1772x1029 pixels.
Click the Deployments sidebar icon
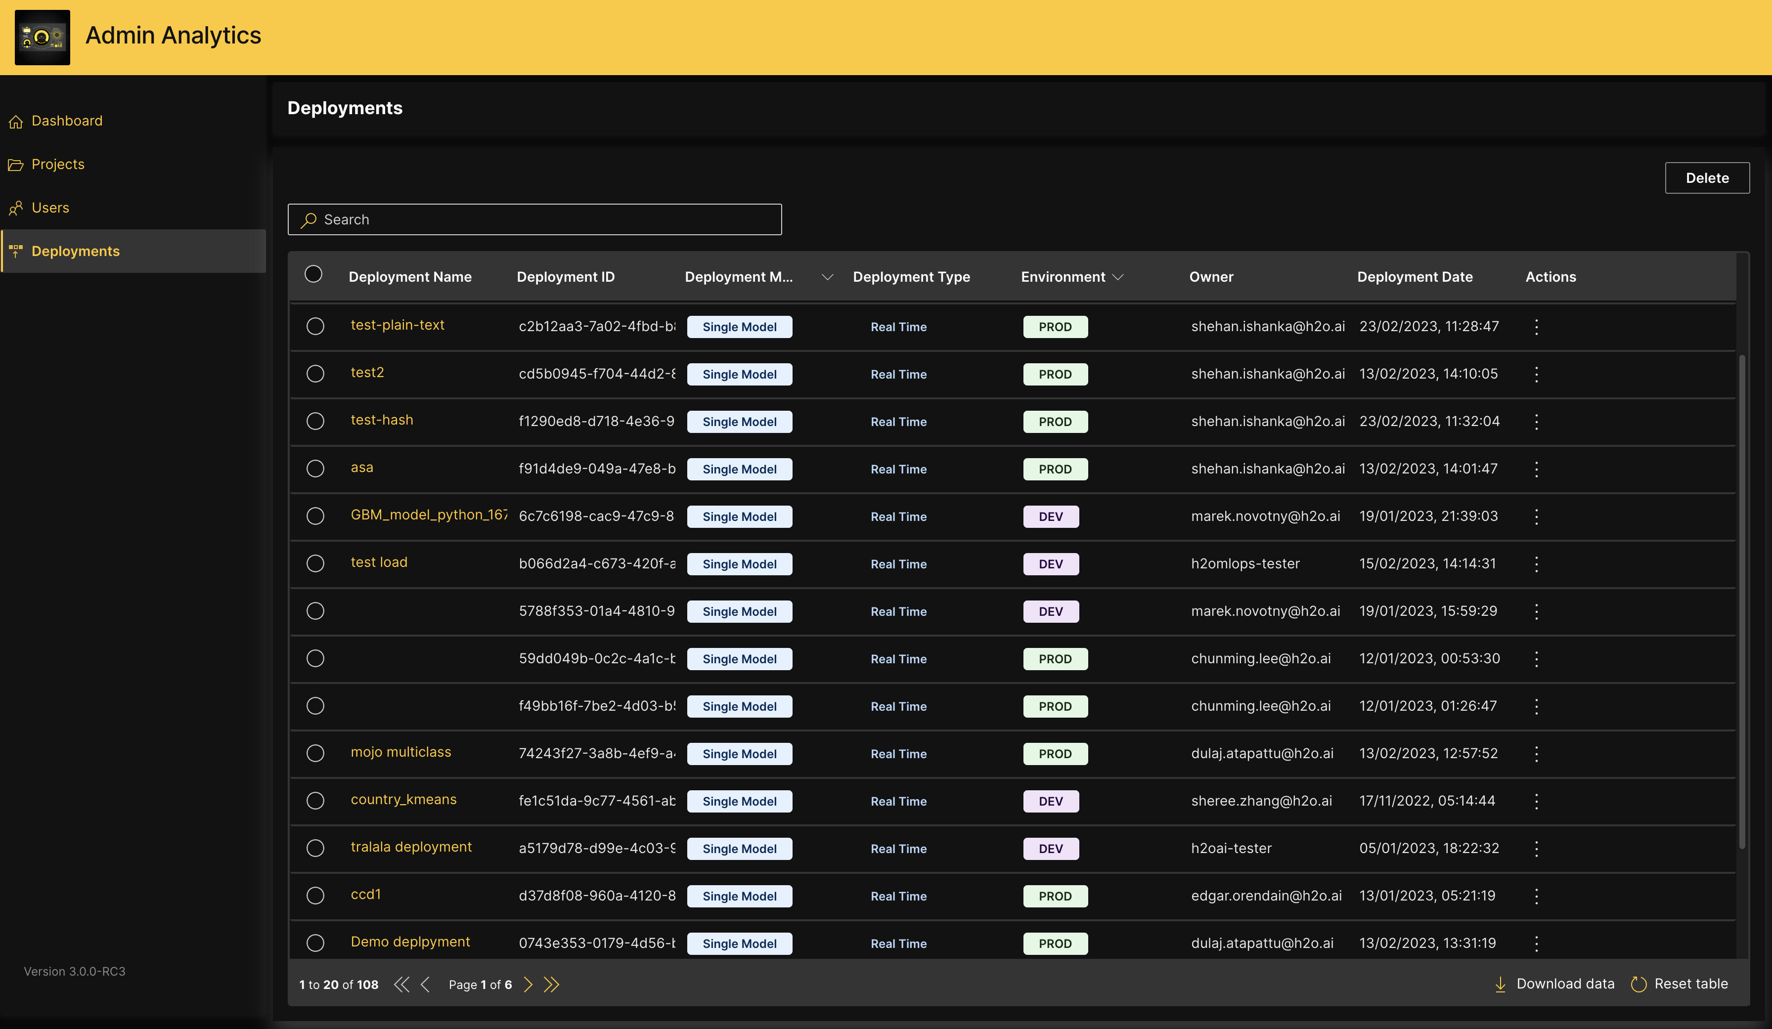pos(15,251)
